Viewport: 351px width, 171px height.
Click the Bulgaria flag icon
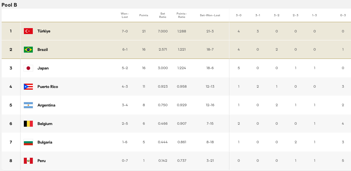28,142
